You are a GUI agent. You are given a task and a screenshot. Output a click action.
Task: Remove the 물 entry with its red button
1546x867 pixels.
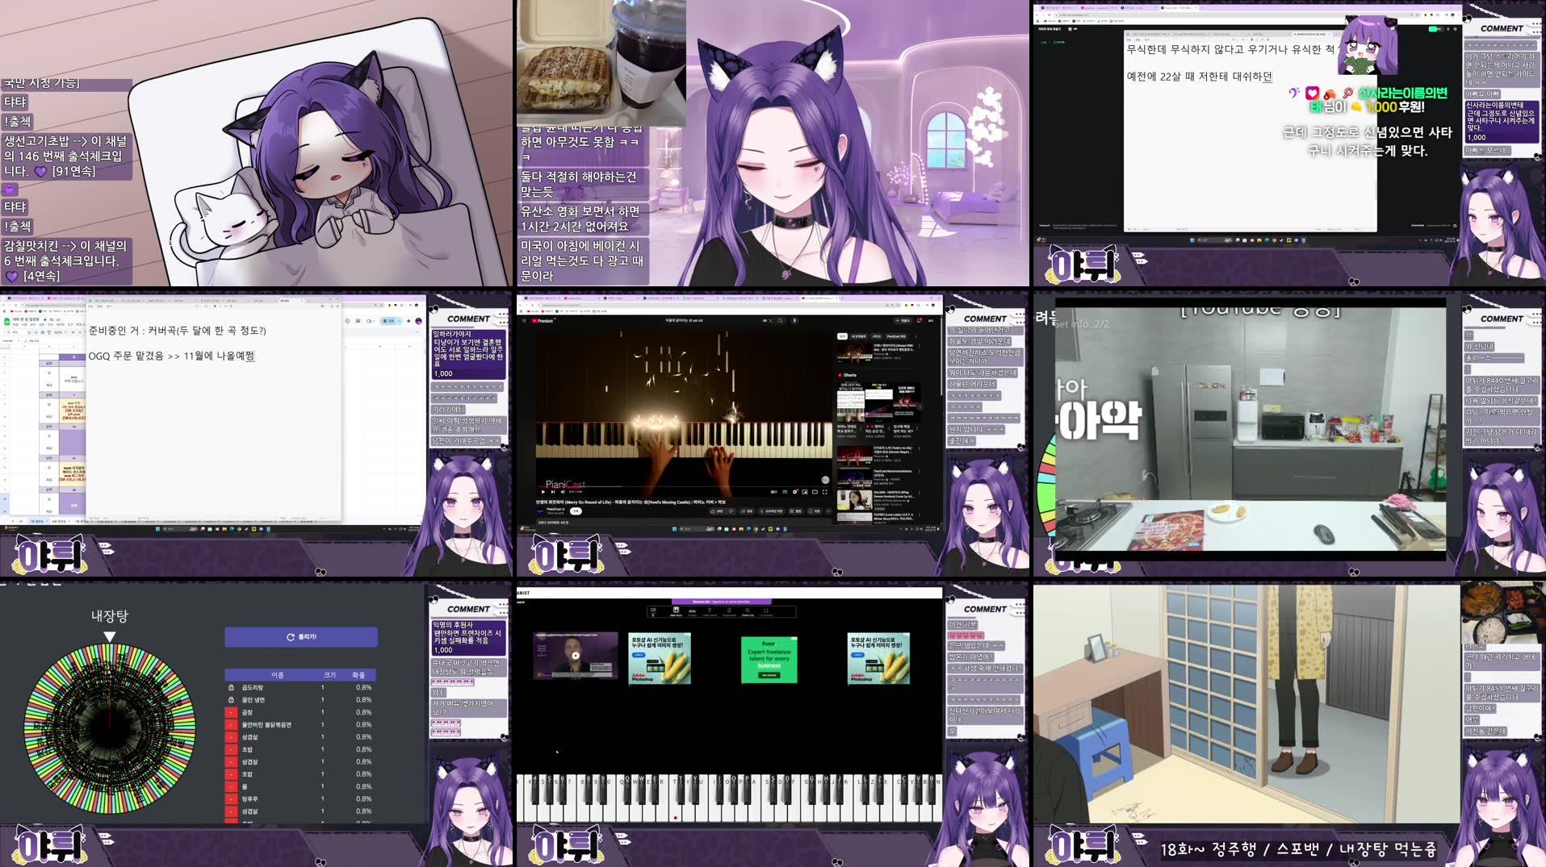coord(231,786)
